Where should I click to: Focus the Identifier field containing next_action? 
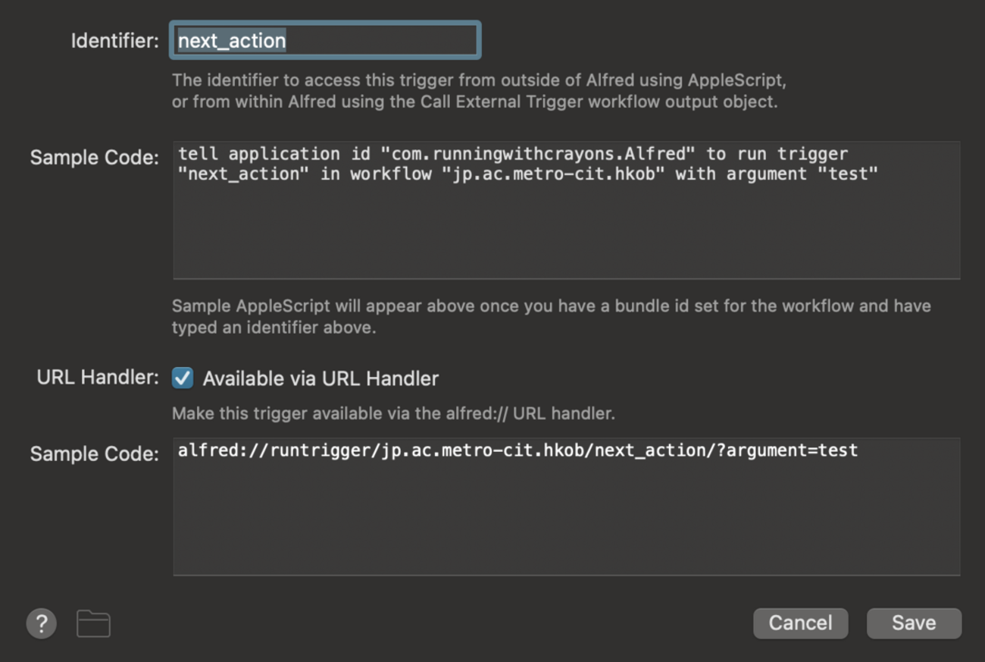(326, 40)
